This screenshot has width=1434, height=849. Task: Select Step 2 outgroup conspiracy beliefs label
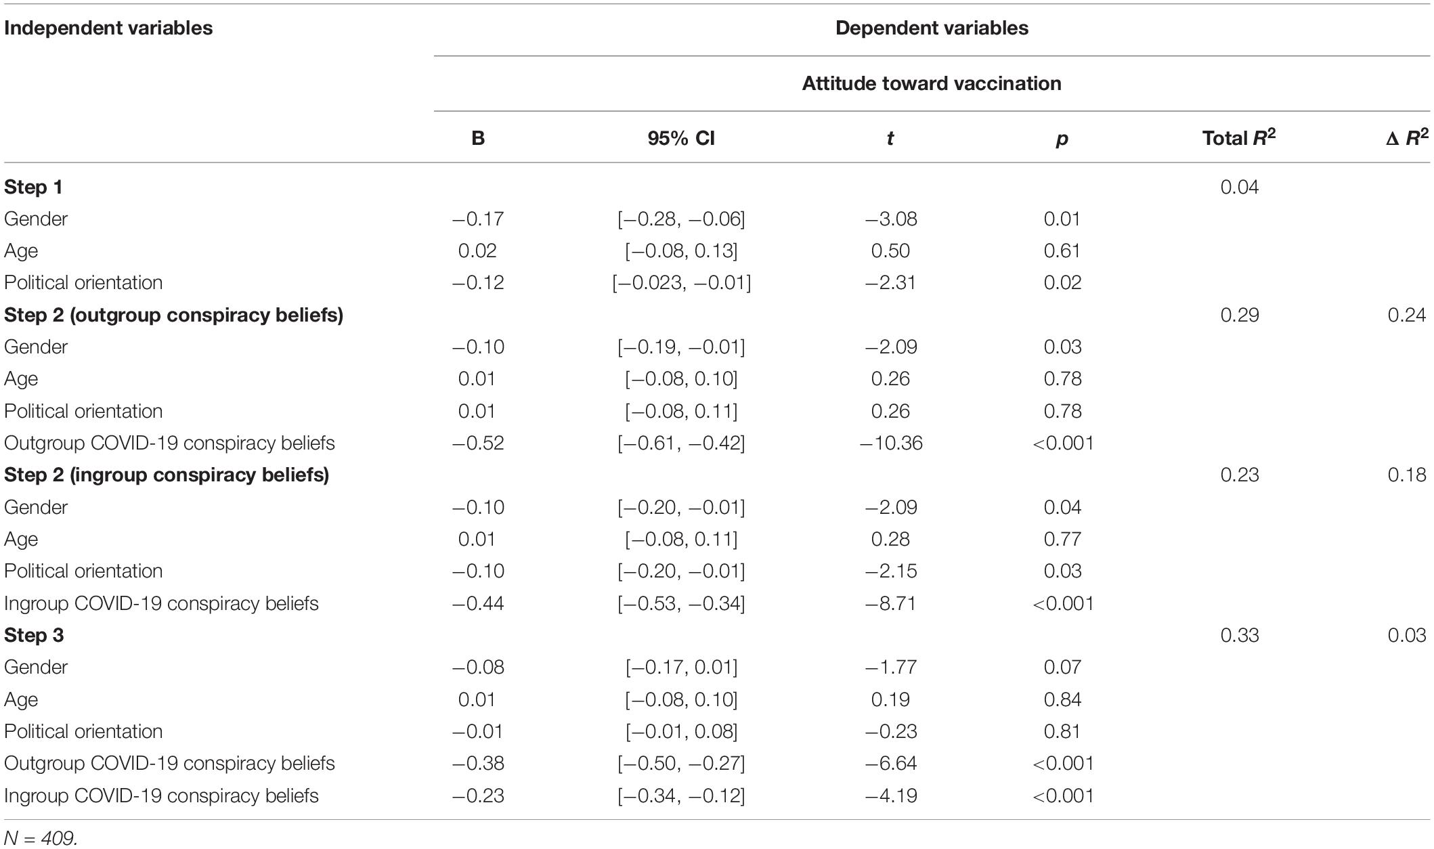[x=173, y=315]
